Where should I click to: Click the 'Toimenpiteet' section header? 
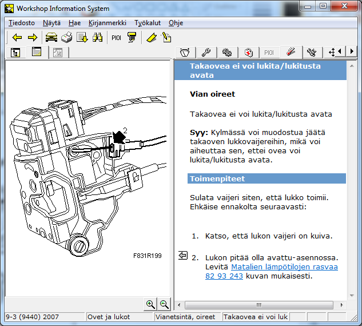click(x=266, y=178)
